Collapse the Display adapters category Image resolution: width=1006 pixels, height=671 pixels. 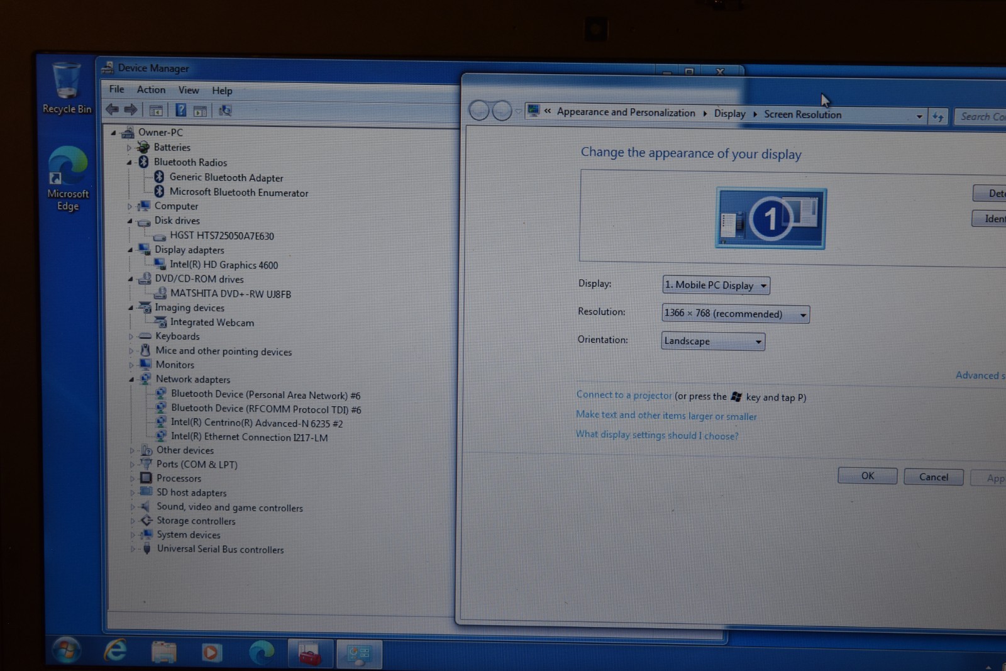[x=130, y=250]
